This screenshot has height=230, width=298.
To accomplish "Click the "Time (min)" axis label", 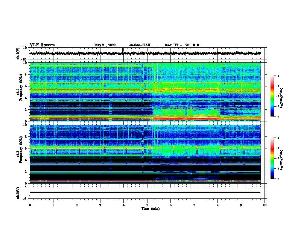I will click(x=151, y=209).
